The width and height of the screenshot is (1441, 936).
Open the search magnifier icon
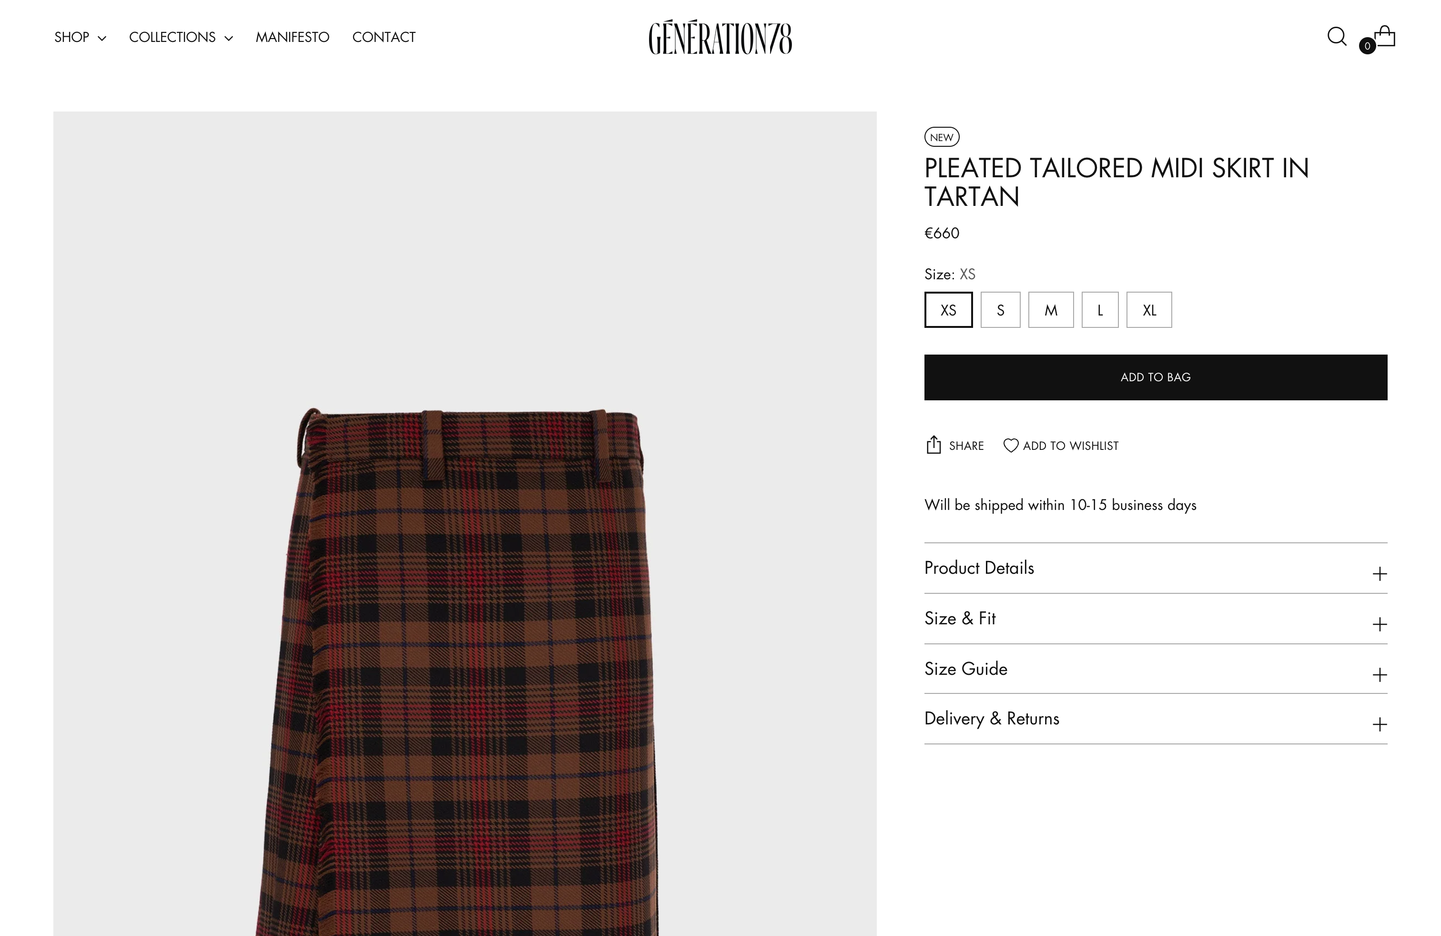click(x=1336, y=37)
